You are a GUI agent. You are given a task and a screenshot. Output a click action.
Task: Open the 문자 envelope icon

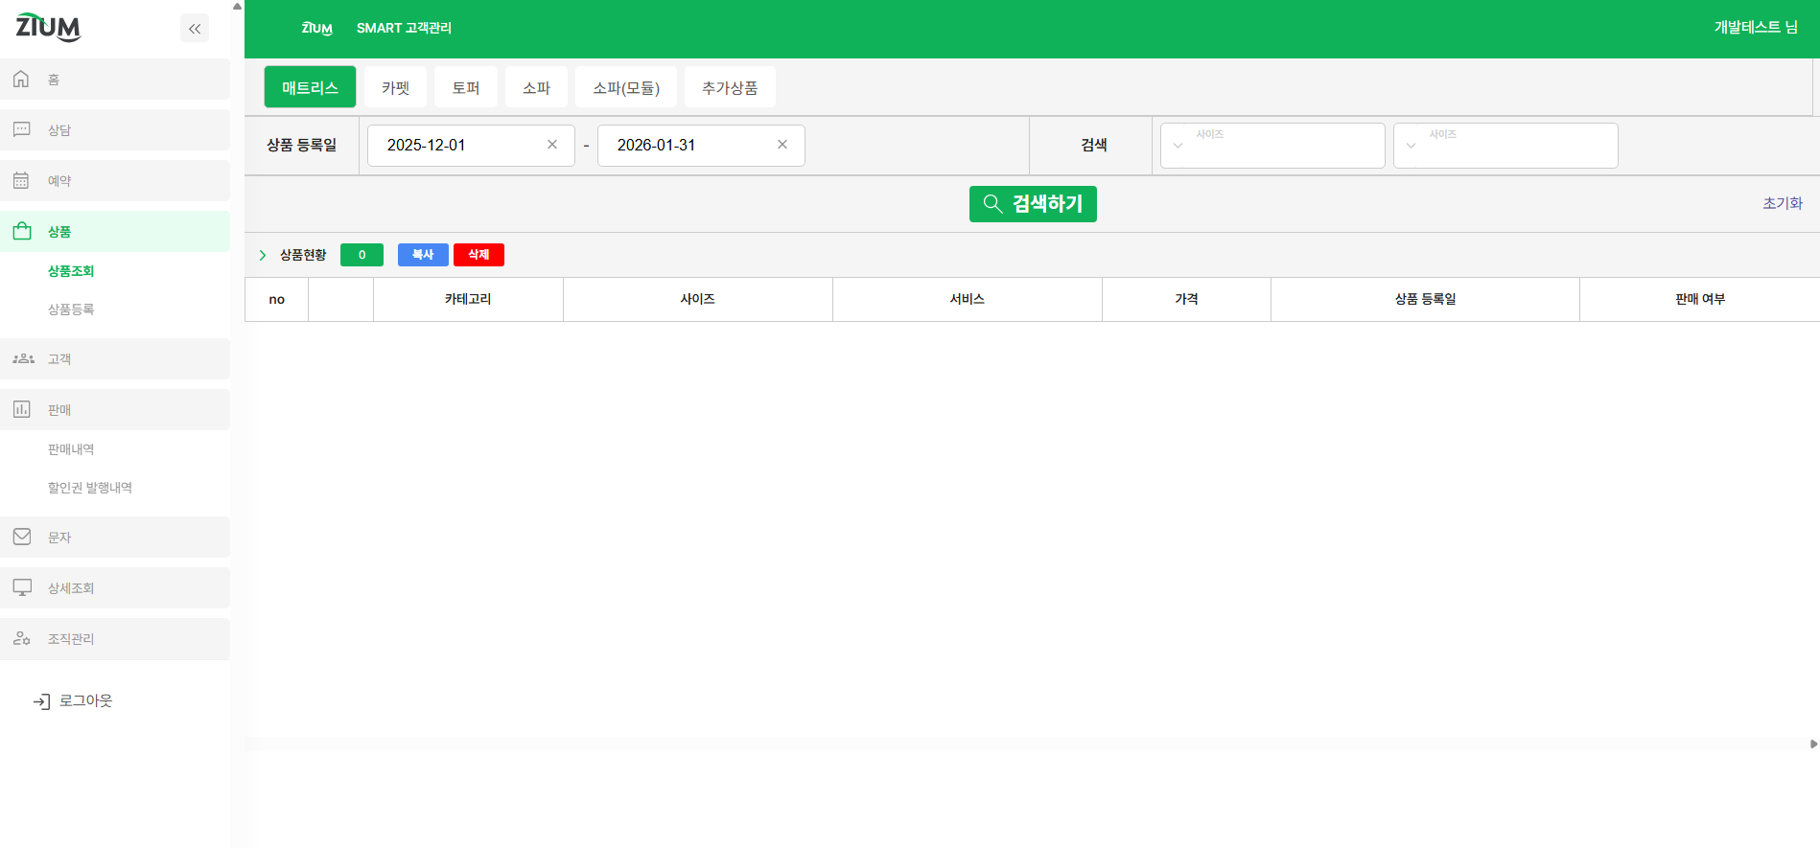(22, 537)
